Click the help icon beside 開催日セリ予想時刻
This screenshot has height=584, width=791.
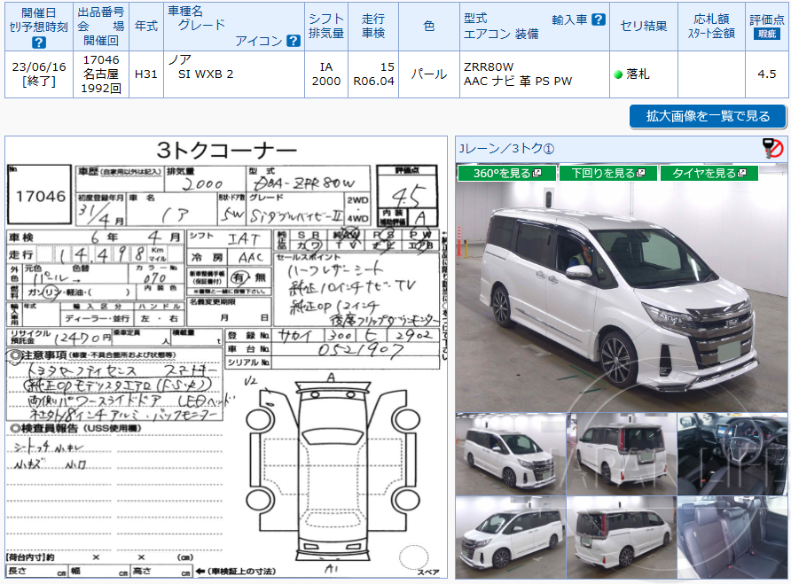click(39, 43)
